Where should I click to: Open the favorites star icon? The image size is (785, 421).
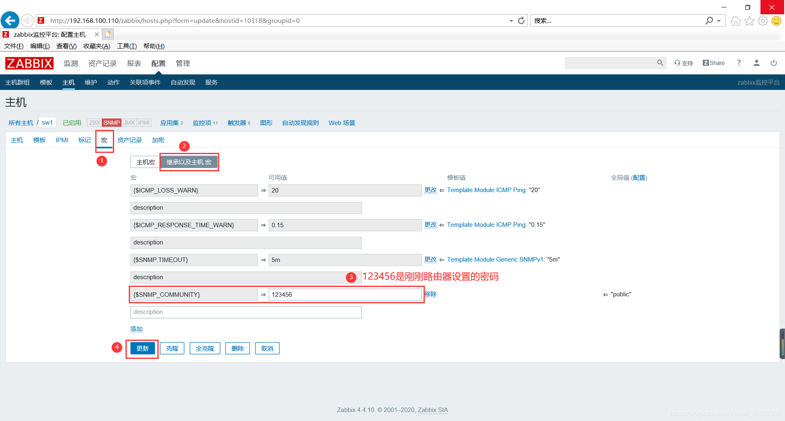[x=749, y=21]
